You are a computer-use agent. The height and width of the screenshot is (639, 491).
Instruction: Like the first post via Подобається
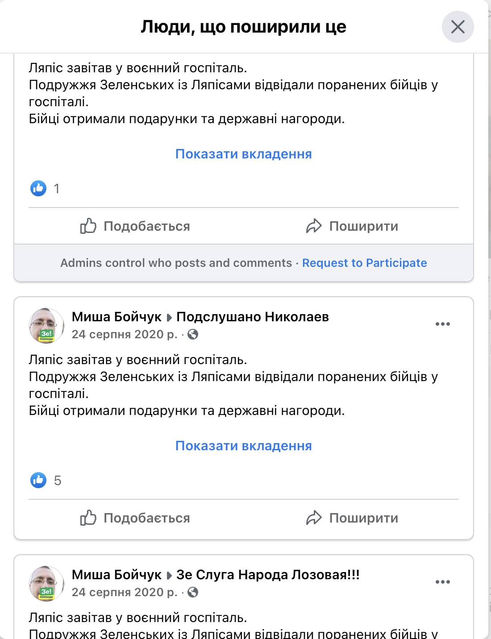click(135, 226)
